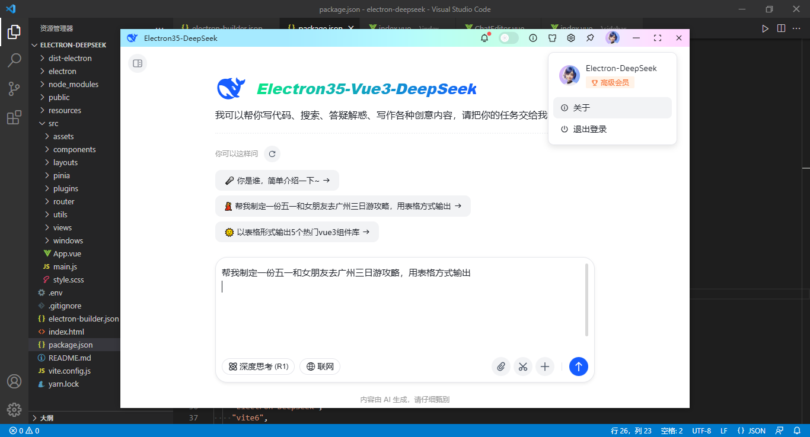Attach a file with the paperclip icon
Screen dimensions: 810x437
tap(501, 367)
